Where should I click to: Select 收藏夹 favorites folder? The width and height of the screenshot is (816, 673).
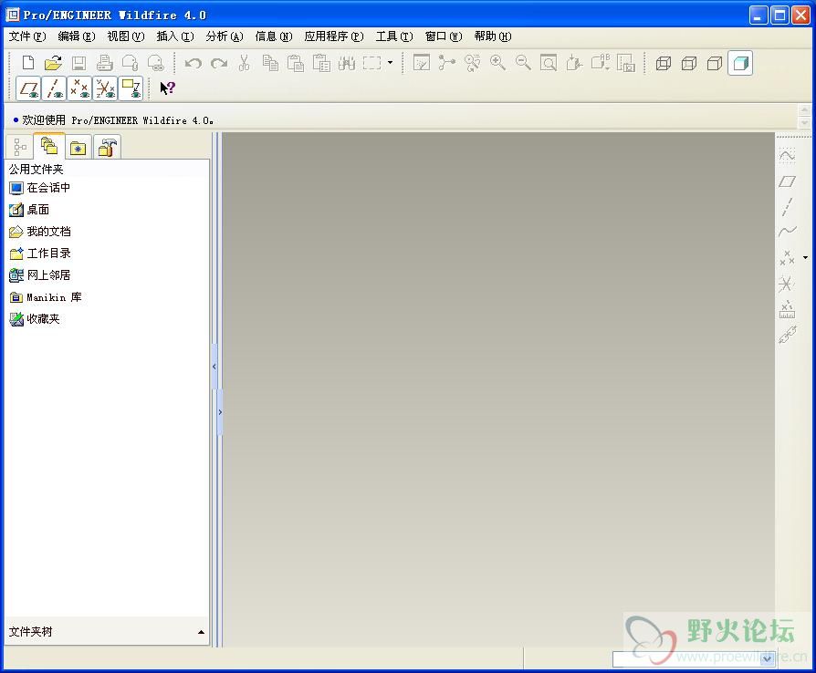pos(35,319)
